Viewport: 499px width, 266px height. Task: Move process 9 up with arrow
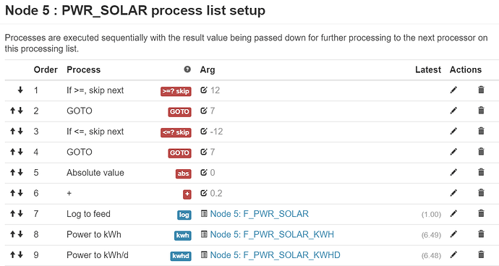[13, 254]
